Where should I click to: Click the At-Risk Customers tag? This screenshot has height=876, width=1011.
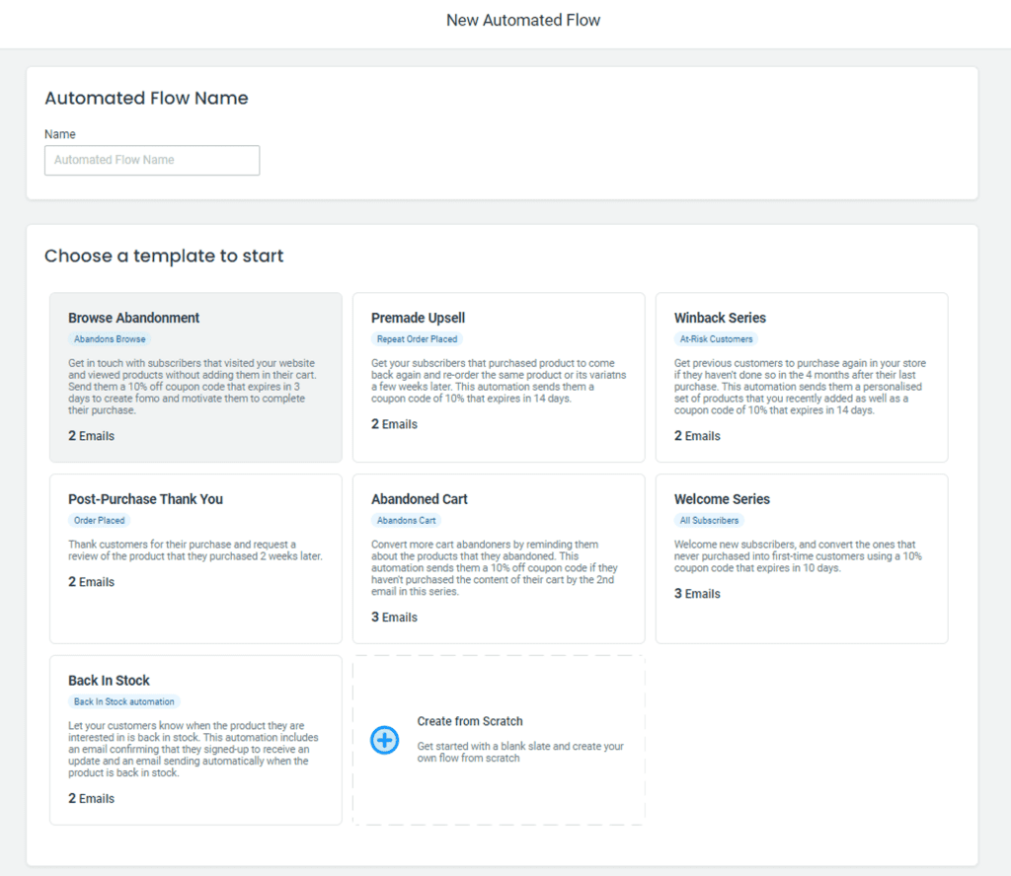[x=716, y=339]
